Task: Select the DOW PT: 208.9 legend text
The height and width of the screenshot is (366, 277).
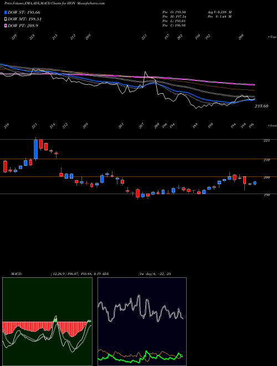Action: click(x=23, y=26)
